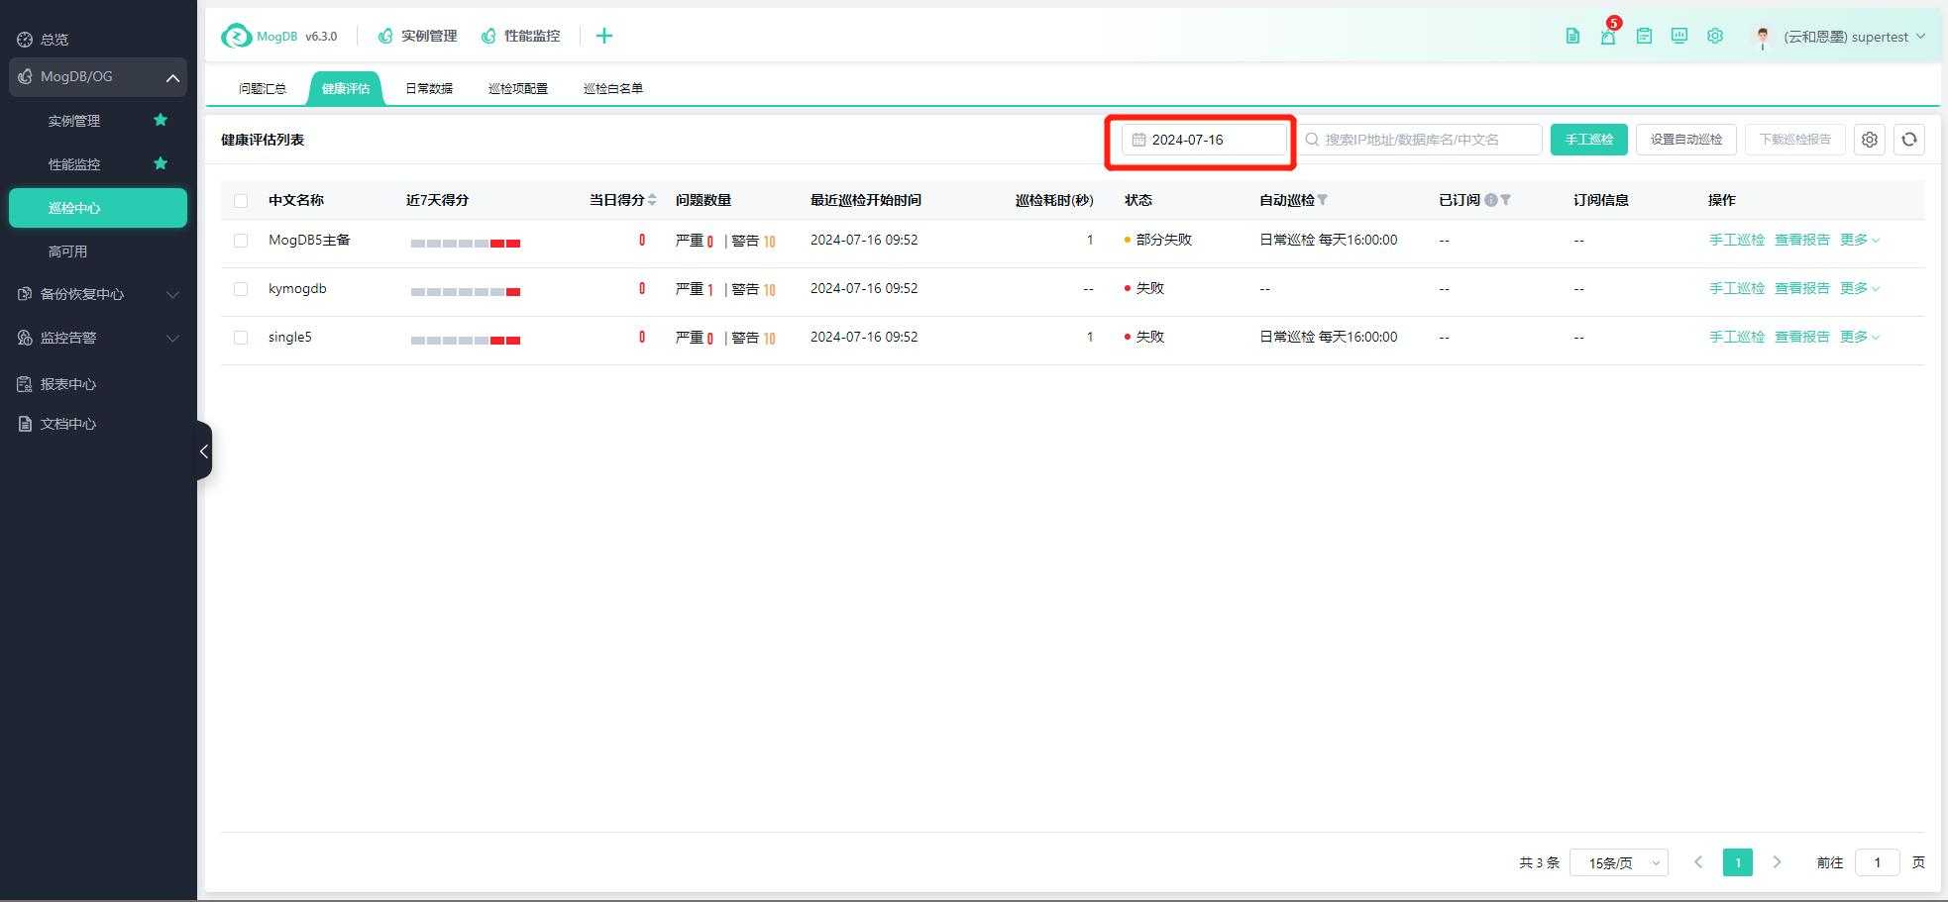Click calendar icon in date picker

1139,140
